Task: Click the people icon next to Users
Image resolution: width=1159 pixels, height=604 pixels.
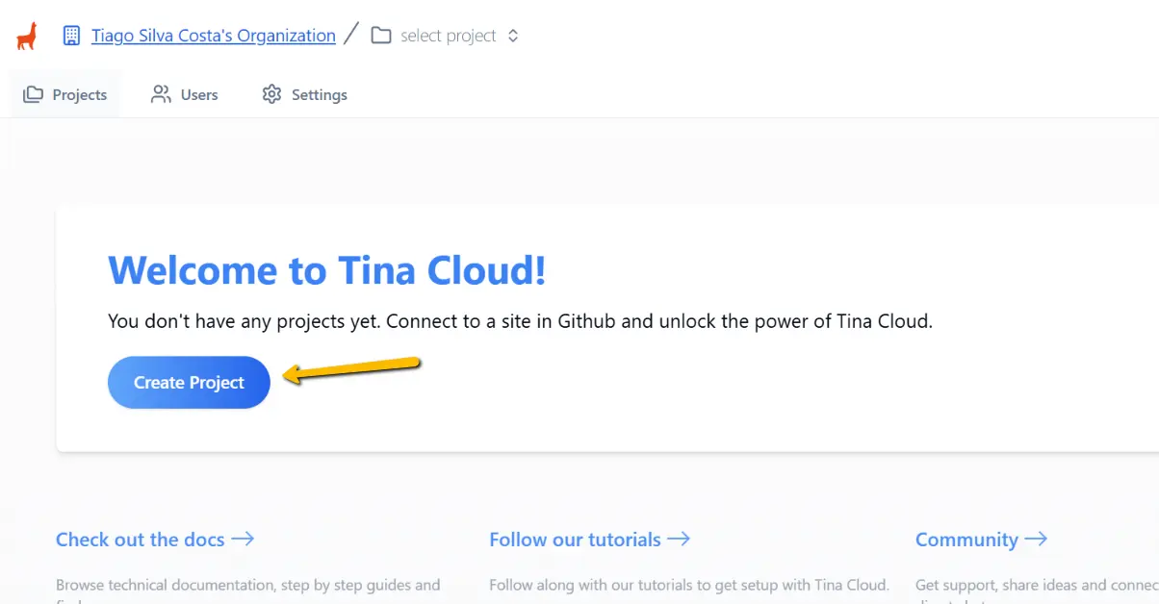Action: tap(160, 93)
